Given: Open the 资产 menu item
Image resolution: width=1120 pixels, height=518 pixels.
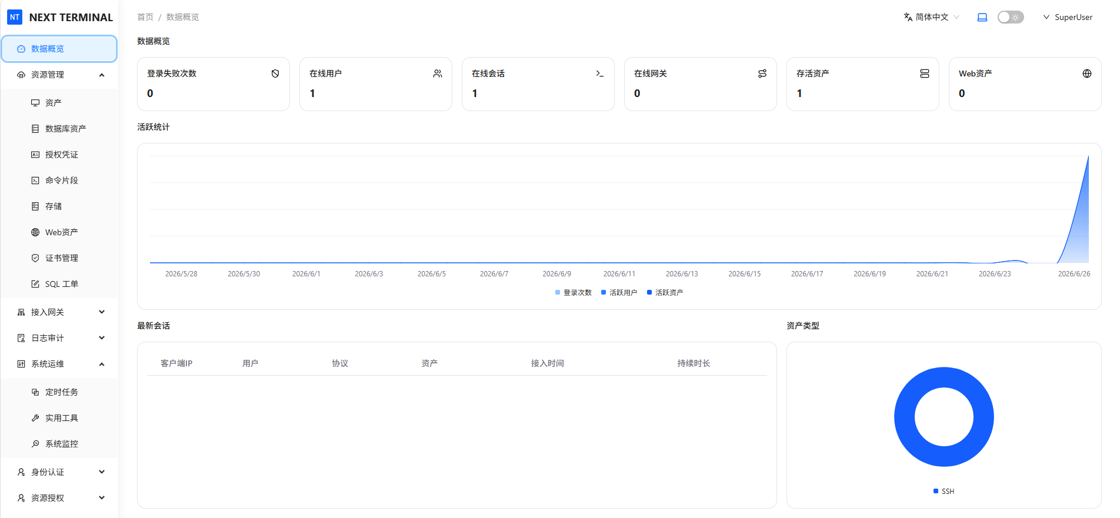Looking at the screenshot, I should pos(59,103).
